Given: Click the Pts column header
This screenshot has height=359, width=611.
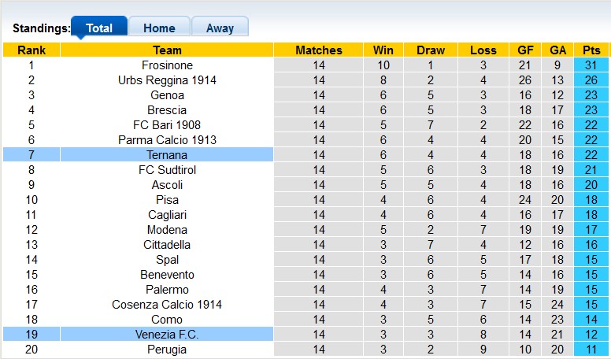Looking at the screenshot, I should [591, 50].
